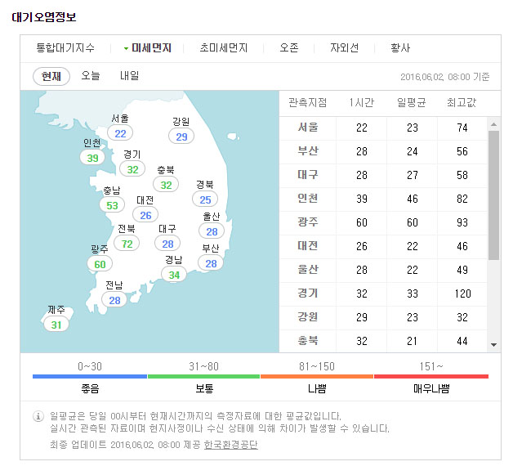Click the 부산 map bubble showing 28

[x=211, y=263]
